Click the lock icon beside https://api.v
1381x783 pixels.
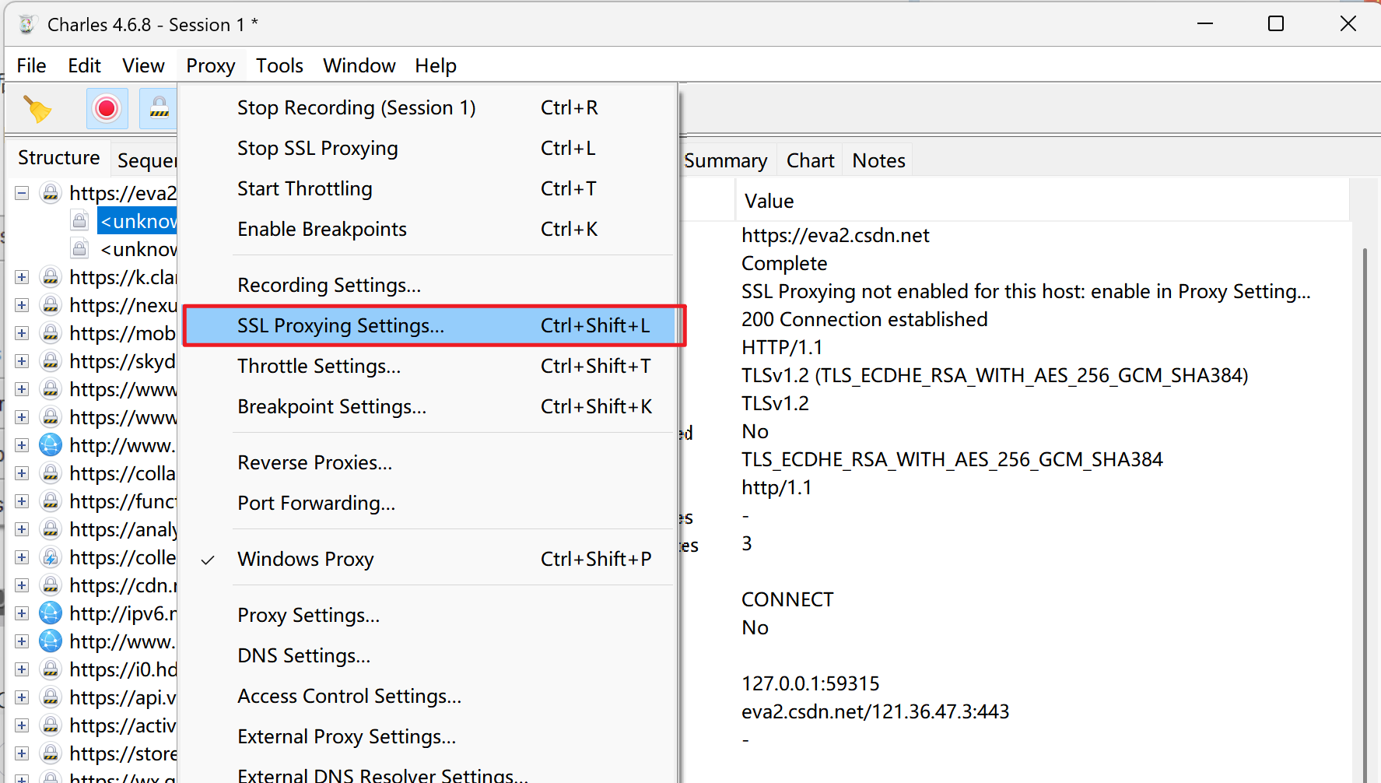pyautogui.click(x=51, y=697)
